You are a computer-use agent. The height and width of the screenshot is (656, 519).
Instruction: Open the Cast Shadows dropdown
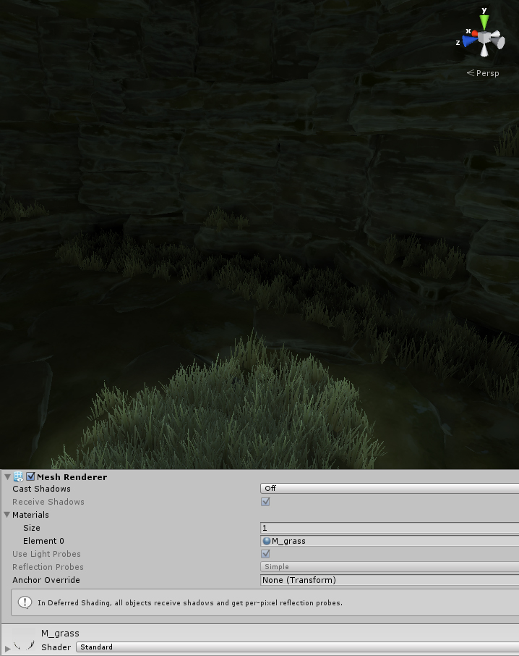point(389,489)
